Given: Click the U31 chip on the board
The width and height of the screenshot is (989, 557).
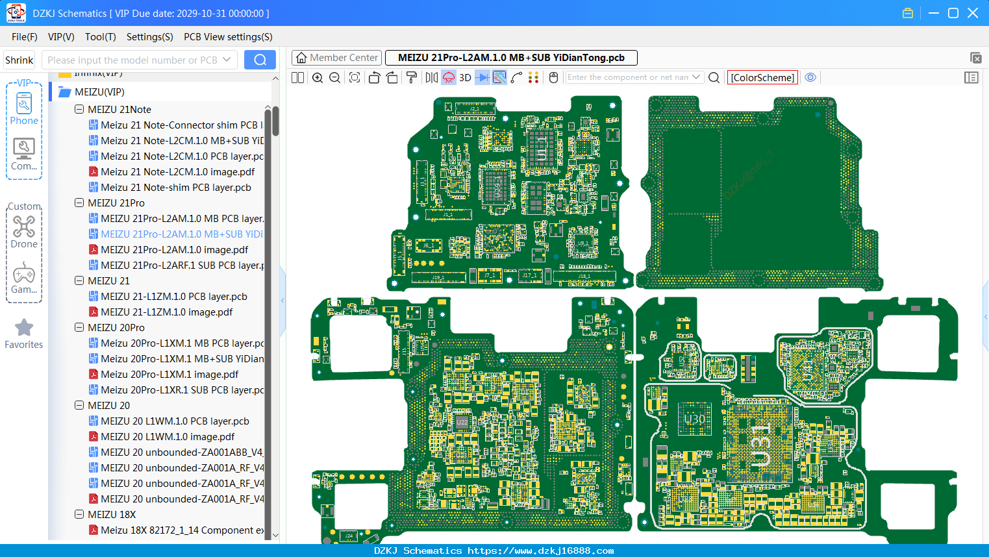Looking at the screenshot, I should tap(761, 445).
